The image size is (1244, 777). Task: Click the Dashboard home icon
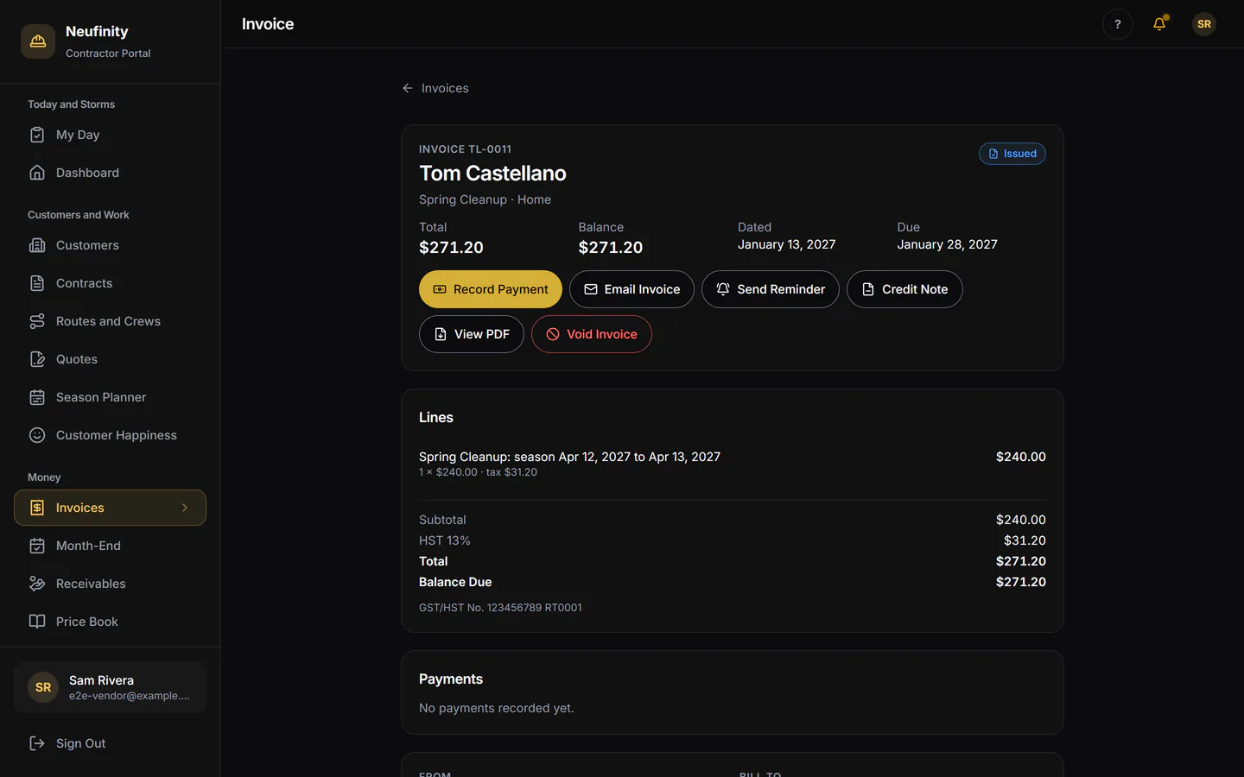[37, 173]
